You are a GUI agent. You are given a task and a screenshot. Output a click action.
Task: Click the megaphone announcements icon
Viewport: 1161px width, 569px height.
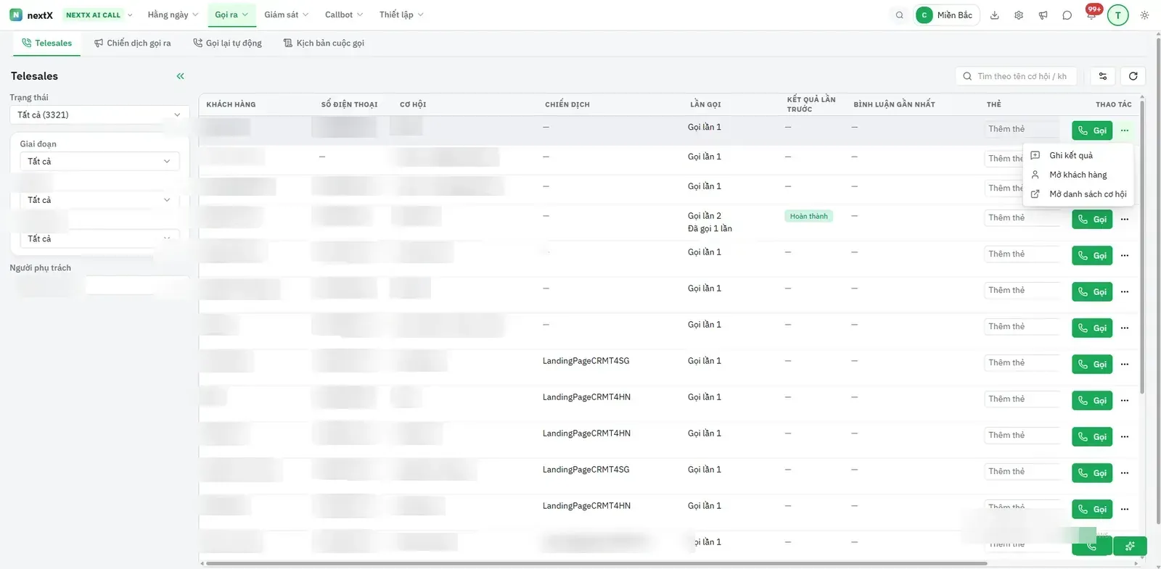click(1043, 15)
